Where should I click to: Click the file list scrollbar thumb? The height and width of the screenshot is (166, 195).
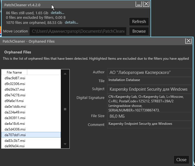65,109
